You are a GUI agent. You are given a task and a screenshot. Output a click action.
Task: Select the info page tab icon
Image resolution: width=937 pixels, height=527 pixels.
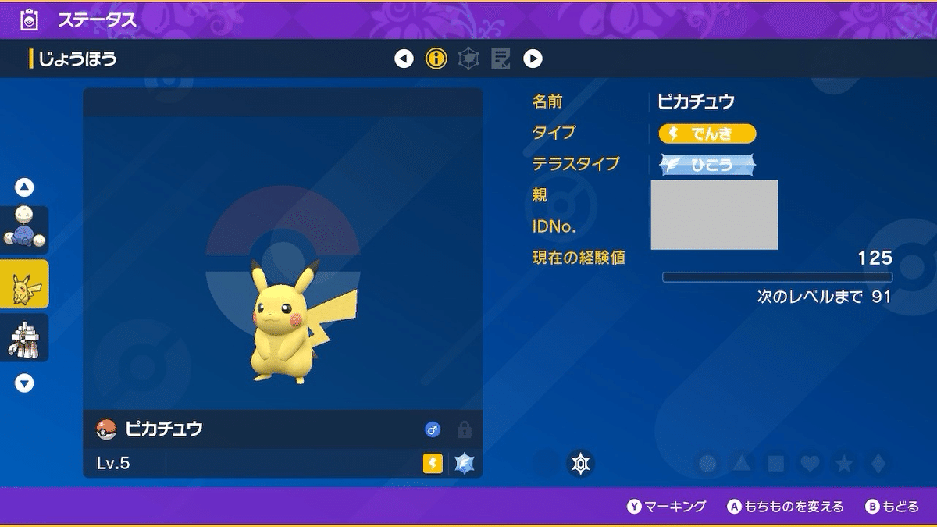[436, 59]
